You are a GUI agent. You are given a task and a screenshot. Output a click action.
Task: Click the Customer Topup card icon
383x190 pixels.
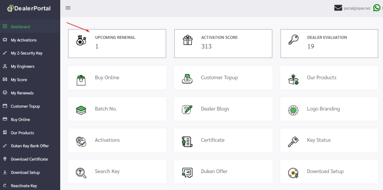(x=187, y=78)
